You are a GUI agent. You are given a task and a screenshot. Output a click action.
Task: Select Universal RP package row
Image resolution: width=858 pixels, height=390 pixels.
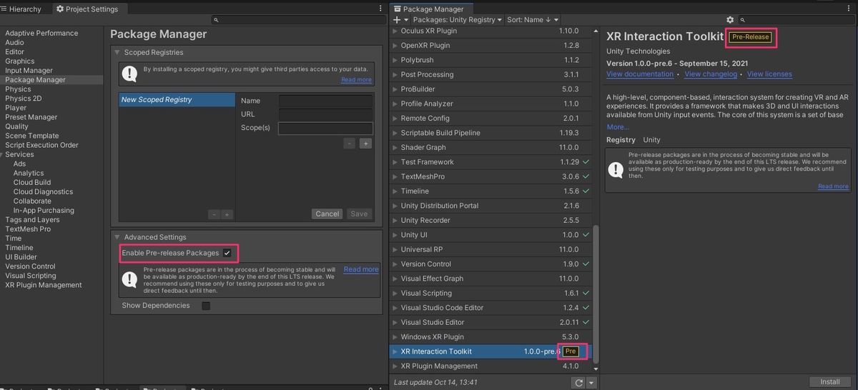pos(490,249)
